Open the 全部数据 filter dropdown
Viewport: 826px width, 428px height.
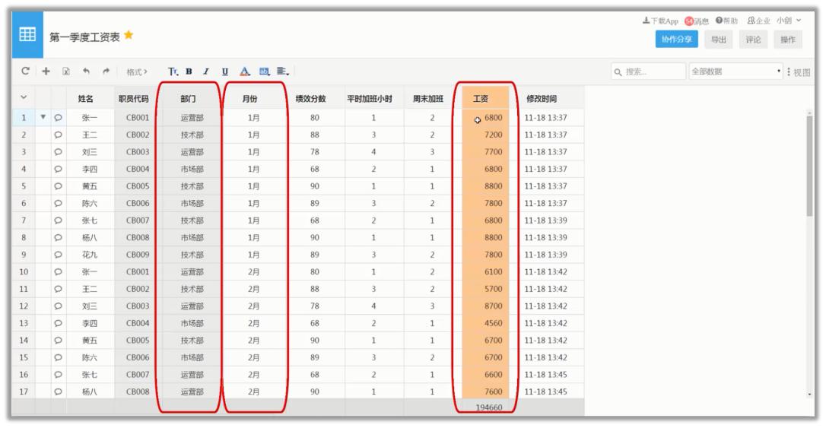coord(736,71)
